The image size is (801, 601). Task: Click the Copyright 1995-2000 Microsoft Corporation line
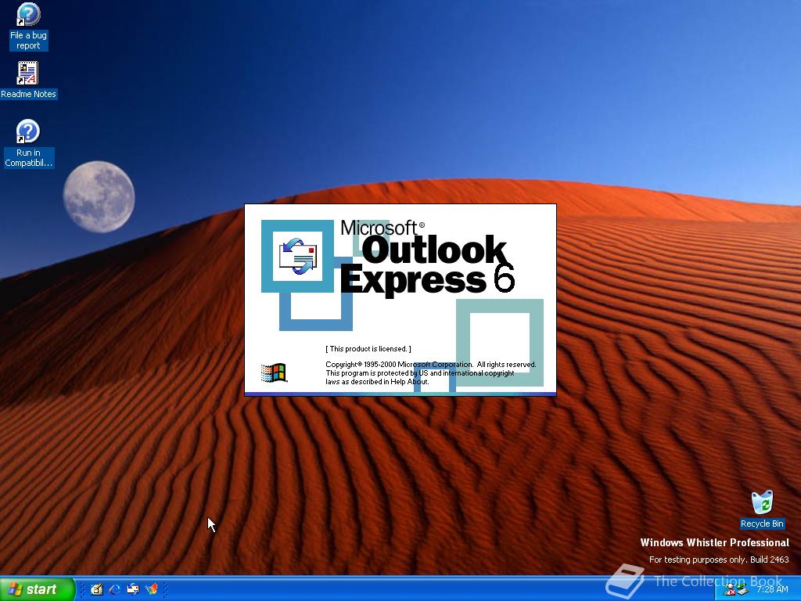431,365
